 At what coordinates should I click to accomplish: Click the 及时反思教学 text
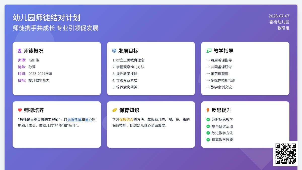pyautogui.click(x=222, y=120)
